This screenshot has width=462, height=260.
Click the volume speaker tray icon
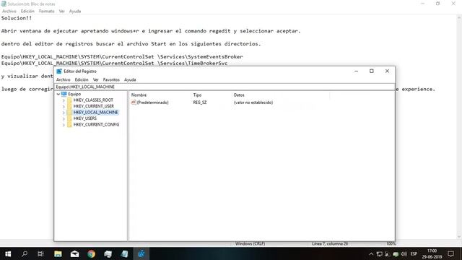pos(404,253)
